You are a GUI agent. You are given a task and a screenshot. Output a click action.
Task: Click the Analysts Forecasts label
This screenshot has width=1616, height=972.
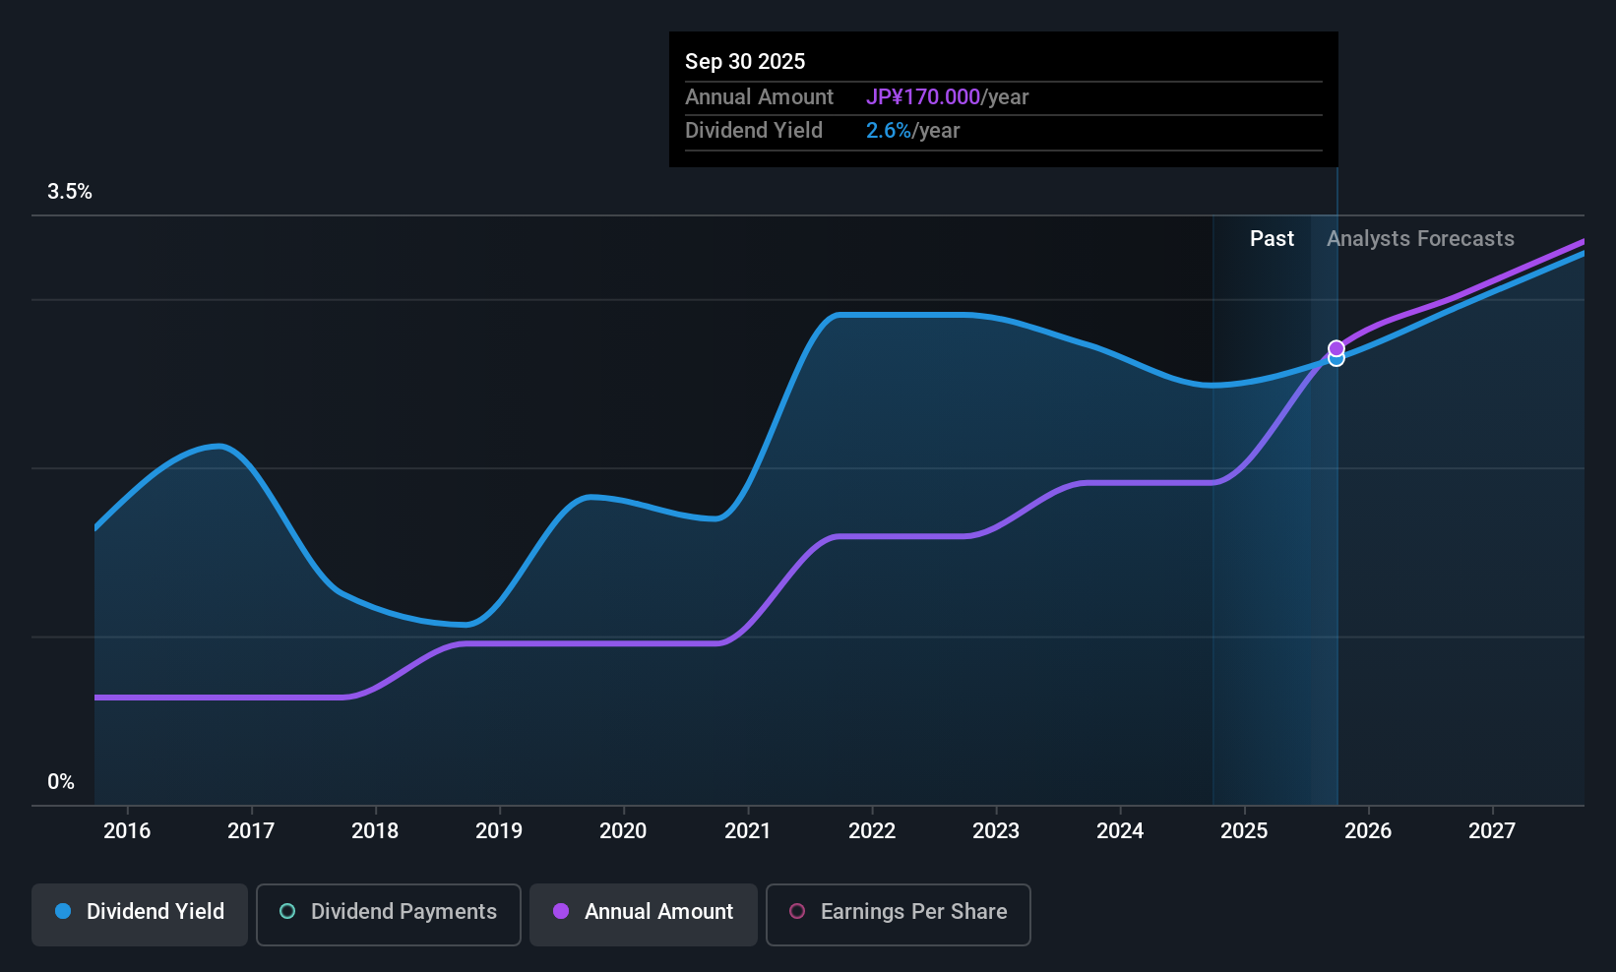(x=1420, y=239)
